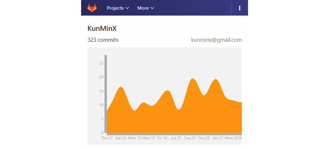
Task: Open the Projects dropdown menu
Action: point(118,8)
